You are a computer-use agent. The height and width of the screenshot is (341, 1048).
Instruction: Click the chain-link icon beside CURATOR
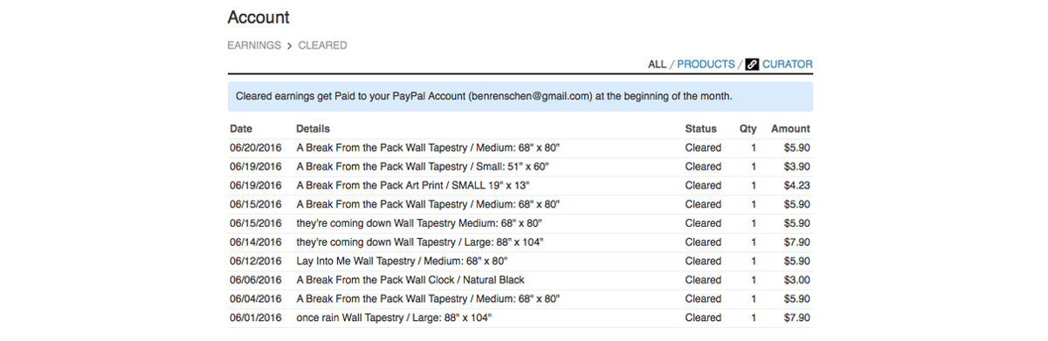(x=752, y=64)
